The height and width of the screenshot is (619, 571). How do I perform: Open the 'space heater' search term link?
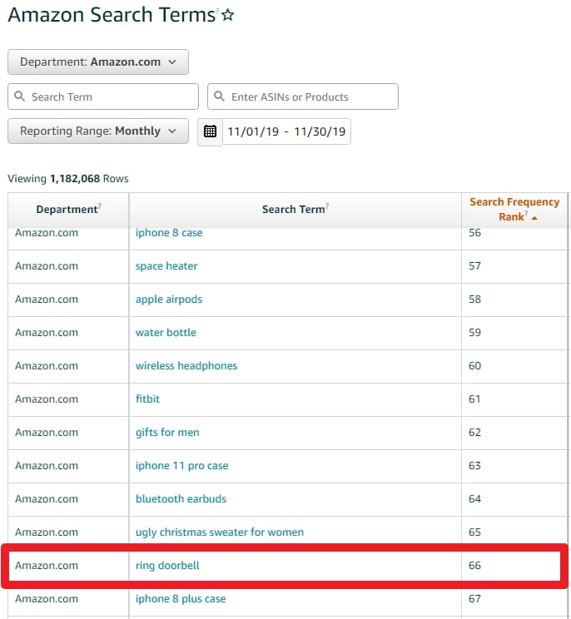point(166,266)
